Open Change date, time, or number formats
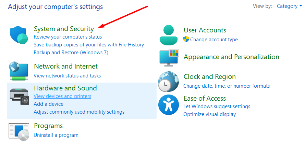The height and width of the screenshot is (144, 305). 227,86
